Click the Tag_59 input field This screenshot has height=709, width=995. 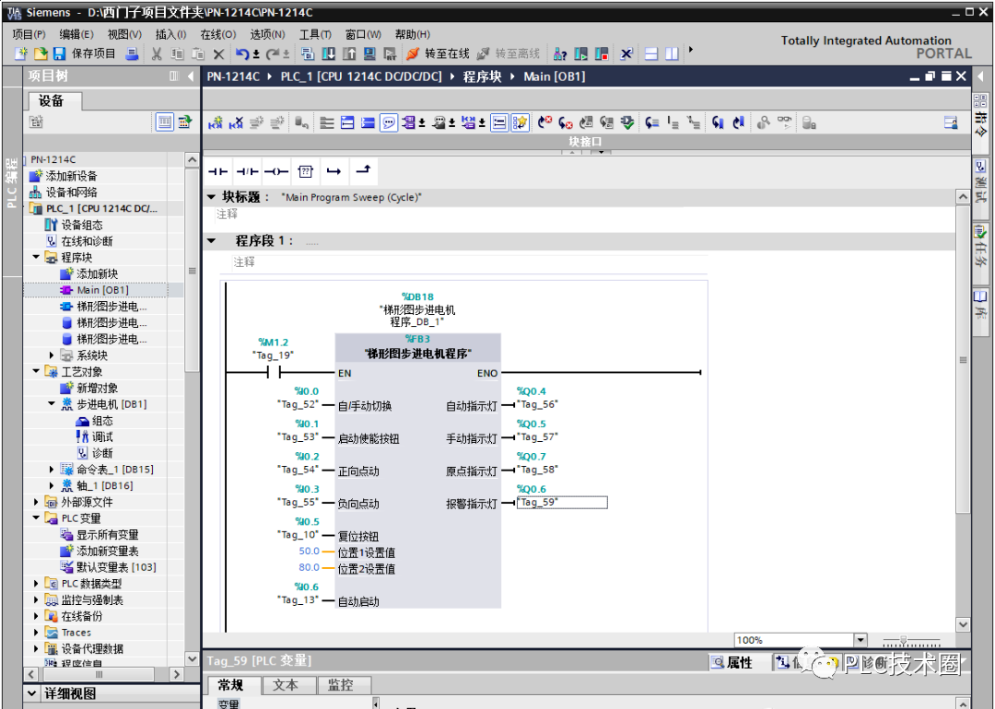[562, 502]
